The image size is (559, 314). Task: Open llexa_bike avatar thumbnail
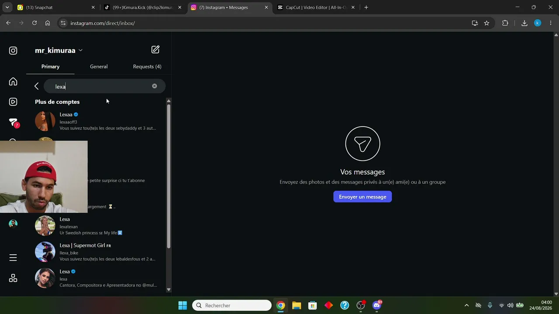(45, 252)
